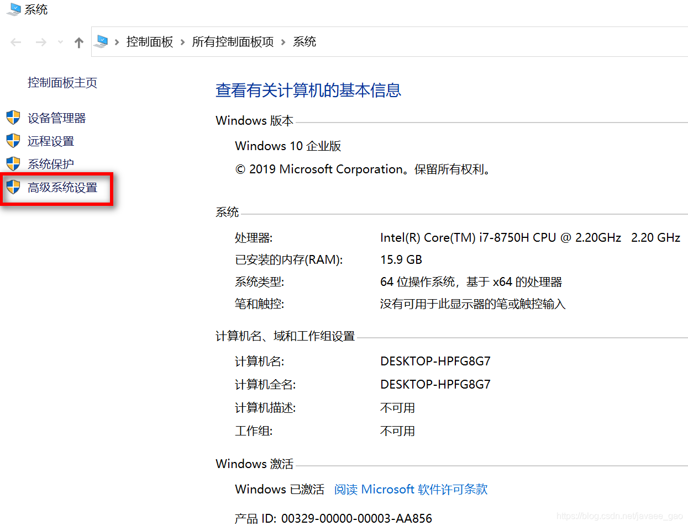
Task: Click the shield icon beside 设备管理器
Action: click(13, 118)
